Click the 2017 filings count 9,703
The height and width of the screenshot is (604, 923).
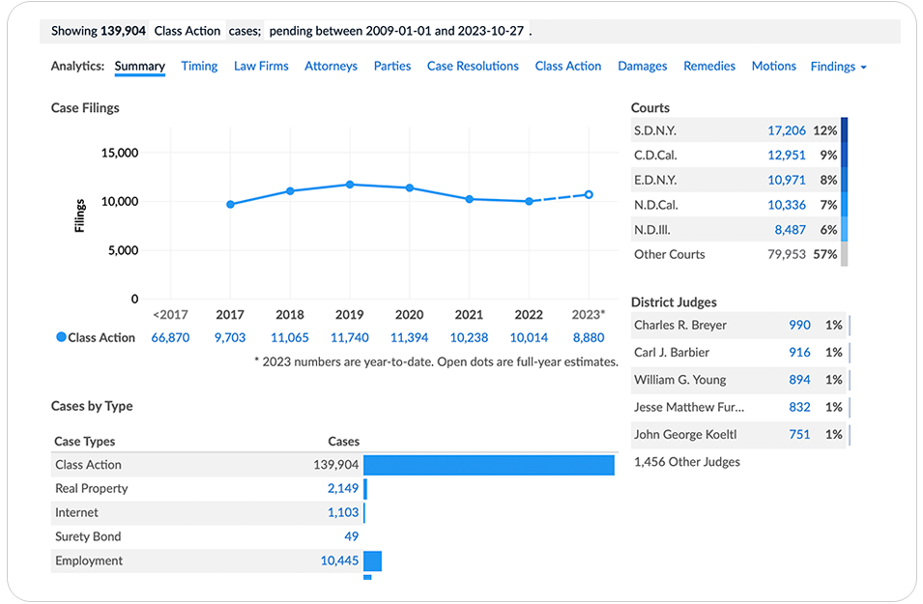230,337
